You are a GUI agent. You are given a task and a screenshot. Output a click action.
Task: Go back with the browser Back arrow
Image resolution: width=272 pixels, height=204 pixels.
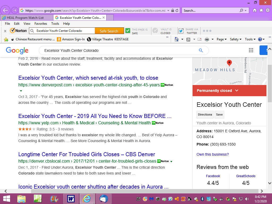coord(5,10)
